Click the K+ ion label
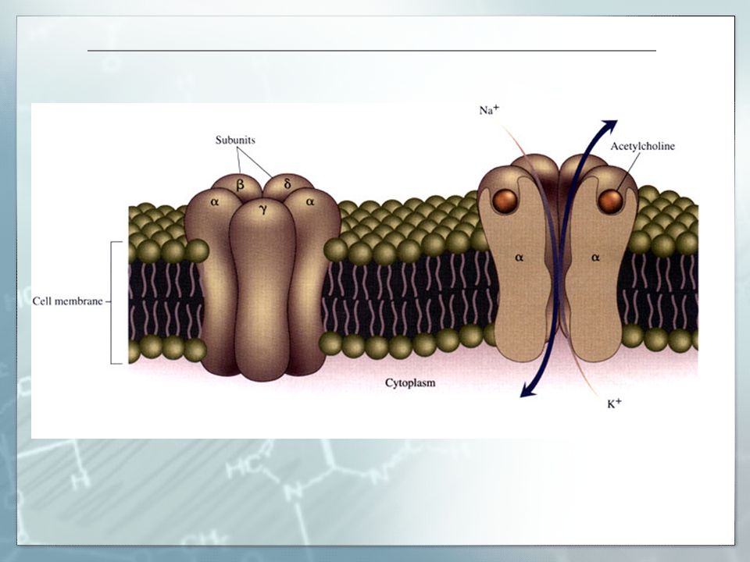 (x=614, y=404)
